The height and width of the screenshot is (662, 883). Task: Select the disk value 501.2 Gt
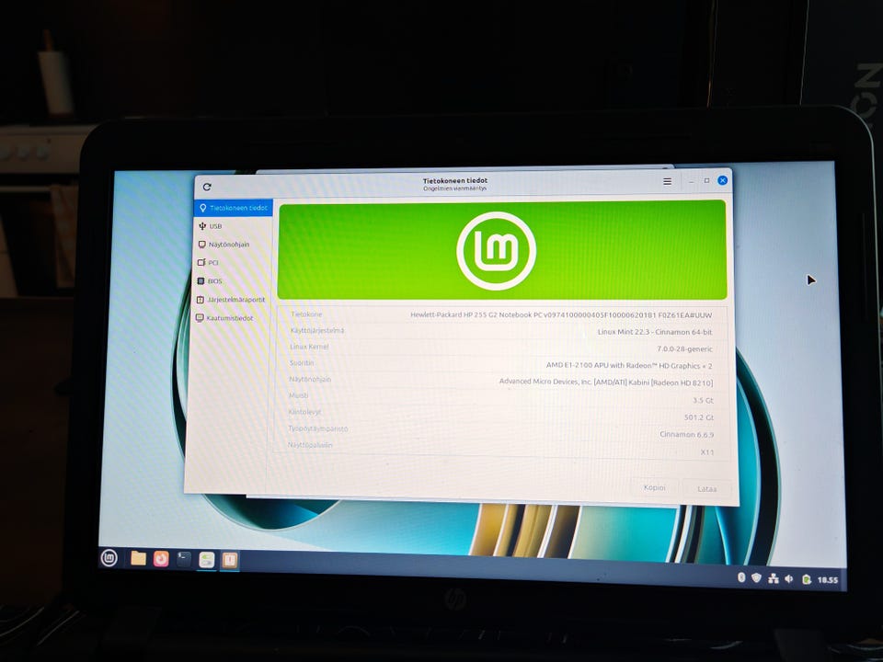(699, 417)
